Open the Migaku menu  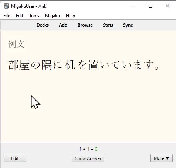click(x=53, y=16)
